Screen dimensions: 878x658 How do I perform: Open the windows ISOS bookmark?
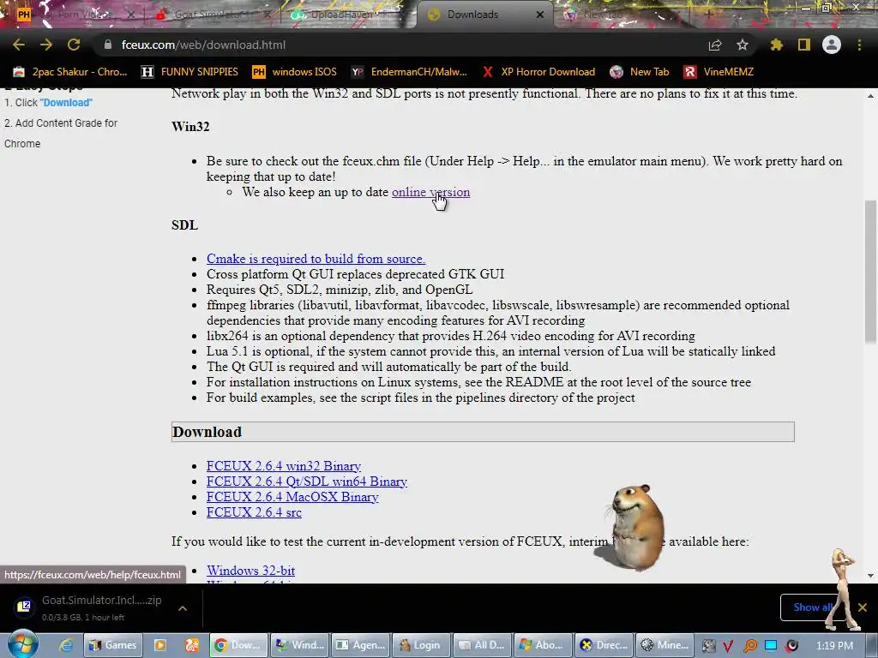click(295, 72)
